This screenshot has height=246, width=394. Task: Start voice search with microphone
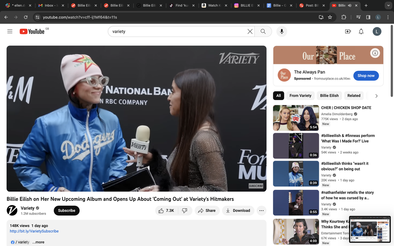tap(282, 32)
